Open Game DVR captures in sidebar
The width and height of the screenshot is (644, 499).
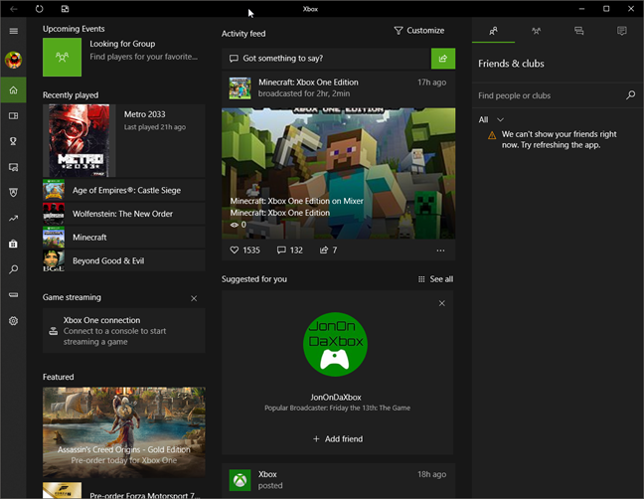[14, 167]
